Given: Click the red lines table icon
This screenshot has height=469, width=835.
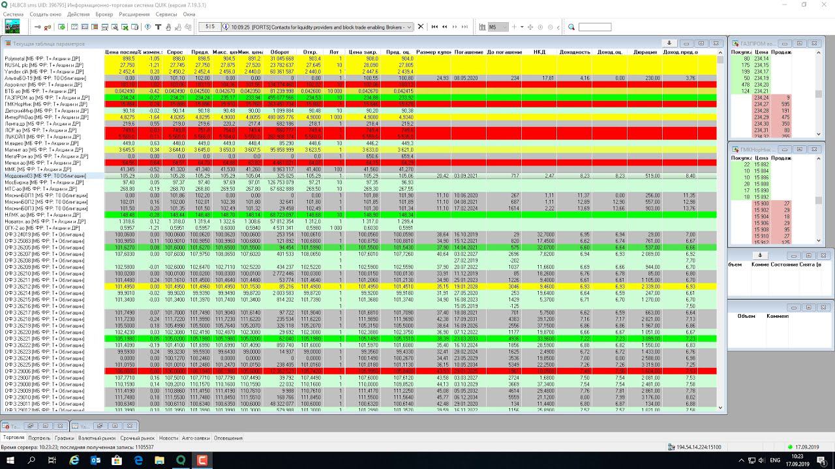Looking at the screenshot, I should (95, 27).
